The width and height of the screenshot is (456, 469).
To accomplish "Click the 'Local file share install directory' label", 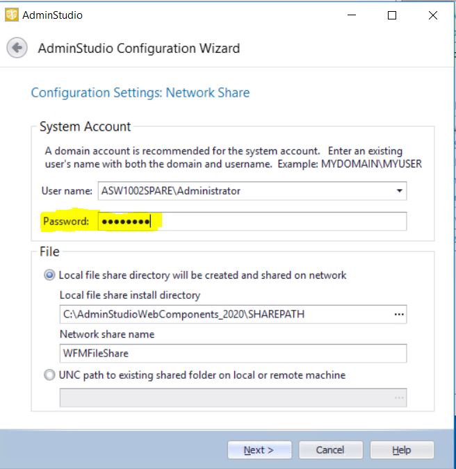I will (130, 295).
